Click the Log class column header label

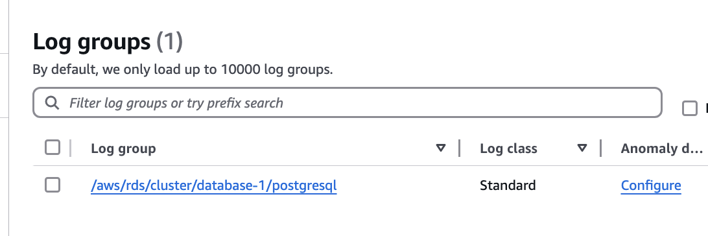tap(508, 148)
